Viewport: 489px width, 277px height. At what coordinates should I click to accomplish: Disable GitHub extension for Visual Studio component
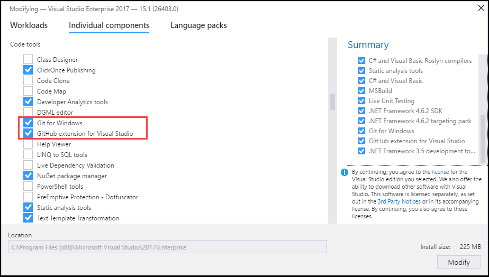pos(28,134)
